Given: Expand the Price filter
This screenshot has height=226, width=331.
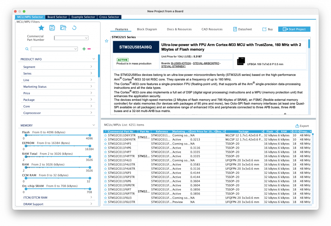Looking at the screenshot, I should [91, 93].
